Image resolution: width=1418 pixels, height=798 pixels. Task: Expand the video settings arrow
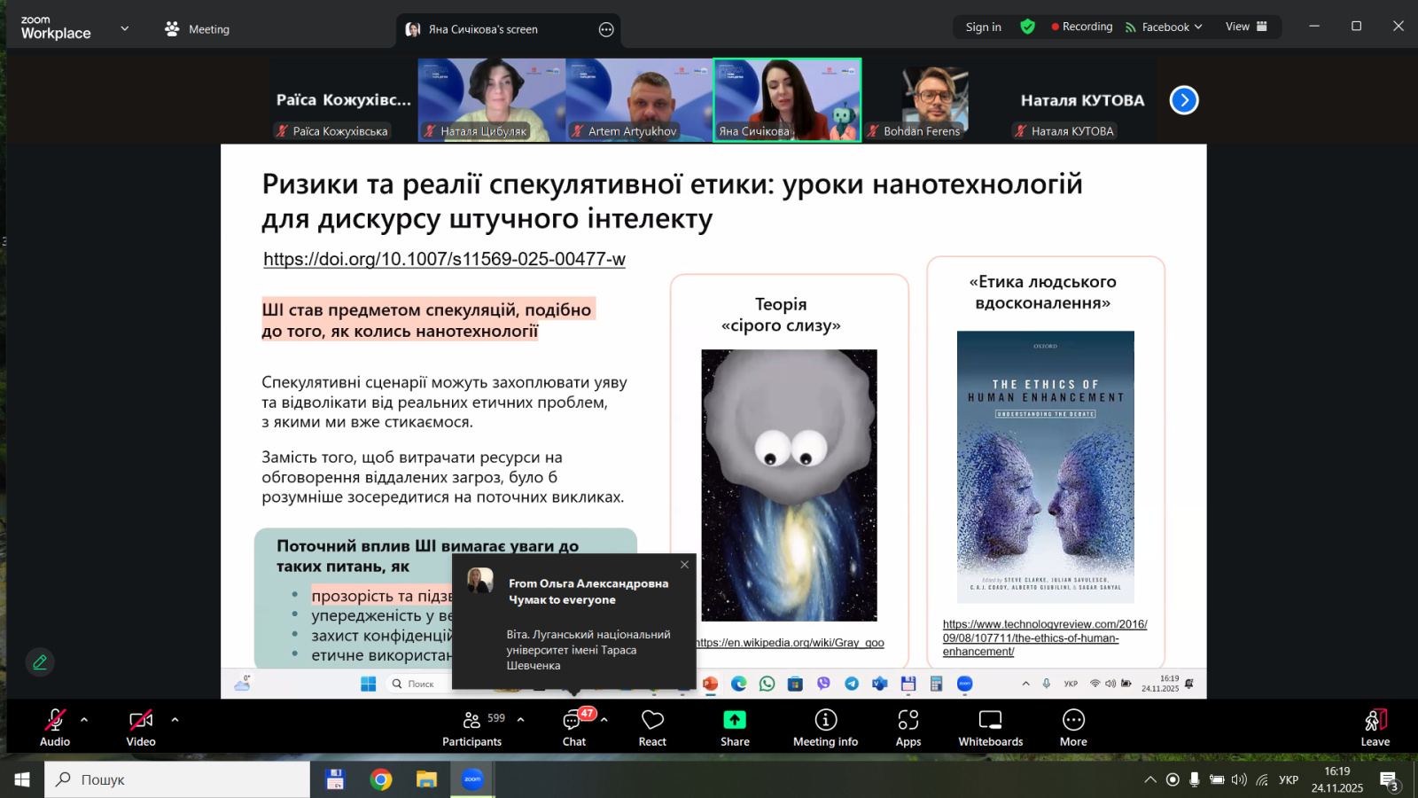(x=175, y=720)
